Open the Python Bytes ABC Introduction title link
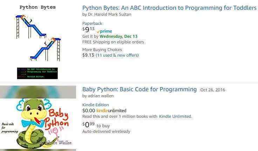This screenshot has width=258, height=151. 169,8
